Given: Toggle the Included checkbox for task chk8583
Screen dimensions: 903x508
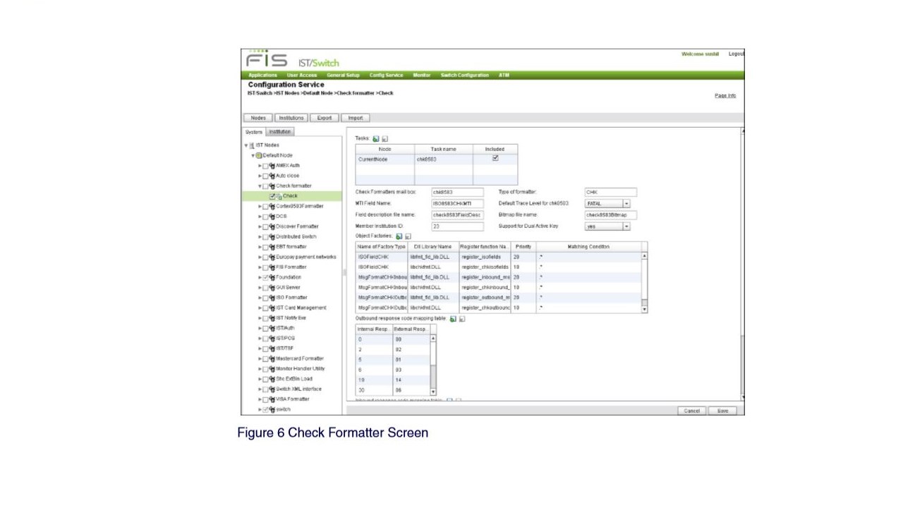Looking at the screenshot, I should (x=495, y=158).
